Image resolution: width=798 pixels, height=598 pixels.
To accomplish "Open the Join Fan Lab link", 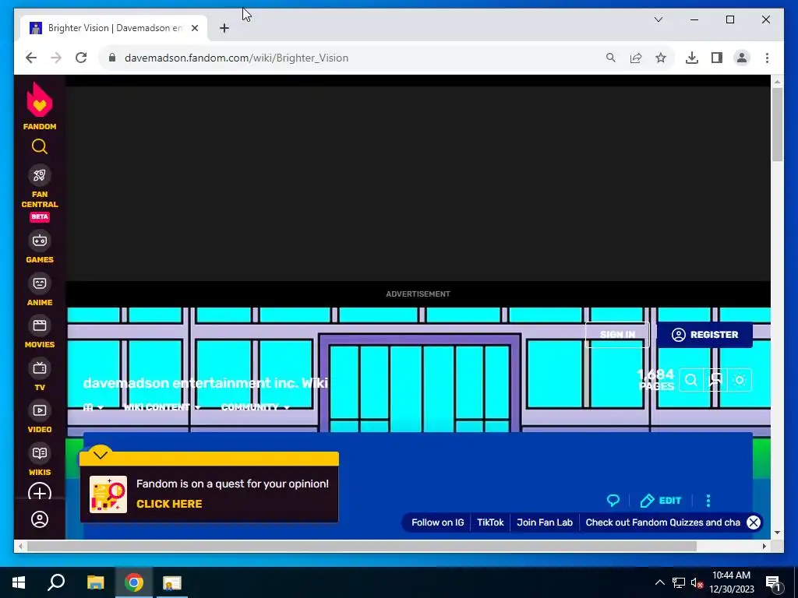I will click(545, 522).
